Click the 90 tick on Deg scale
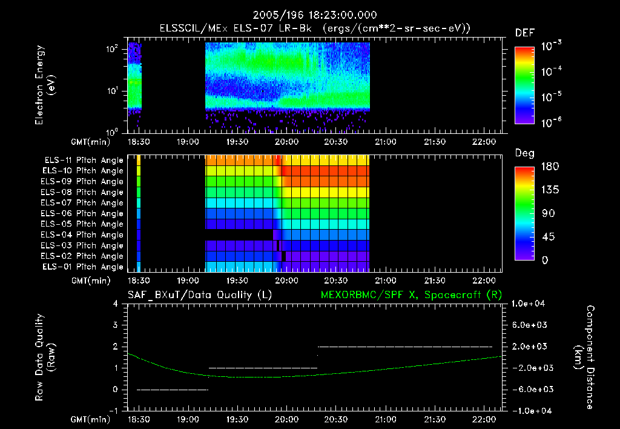 coord(549,213)
